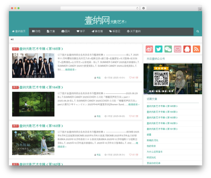Open the red QQ penguin icon
Screen dimensions: 211x178
pyautogui.click(x=187, y=49)
